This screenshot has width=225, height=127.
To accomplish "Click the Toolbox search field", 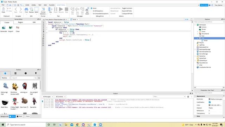I will 22,78.
